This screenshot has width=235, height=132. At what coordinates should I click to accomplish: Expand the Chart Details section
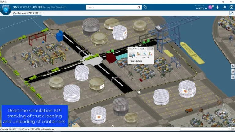(135, 61)
